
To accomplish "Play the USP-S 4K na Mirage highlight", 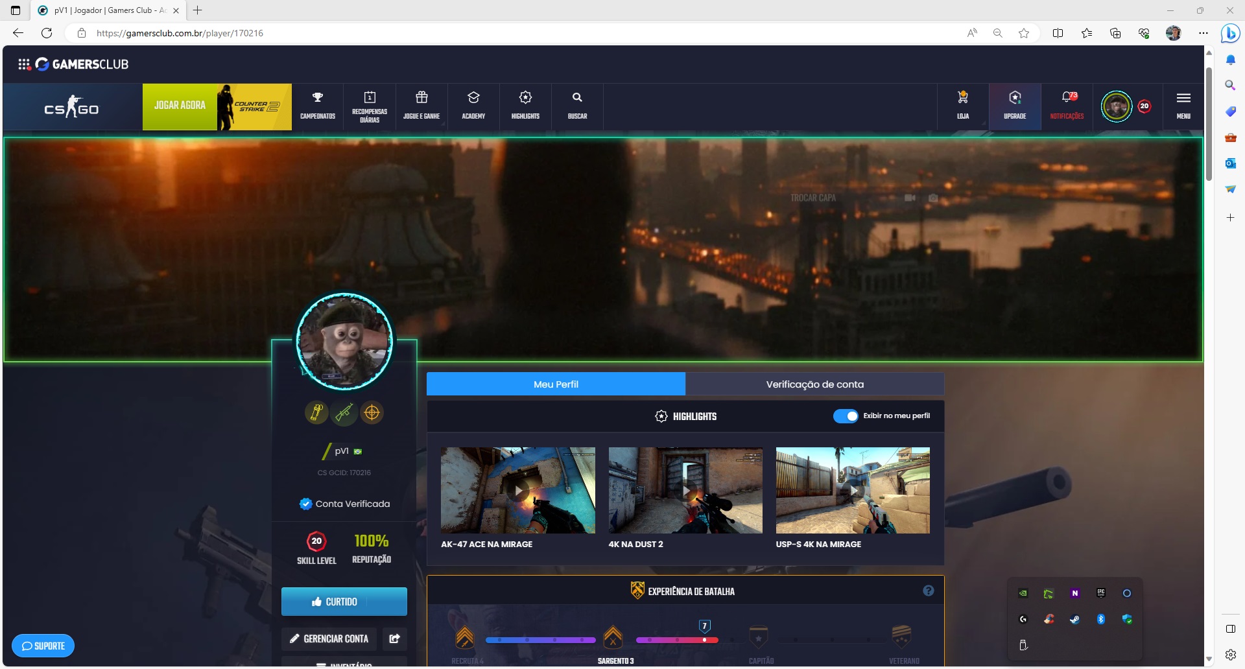I will (853, 491).
